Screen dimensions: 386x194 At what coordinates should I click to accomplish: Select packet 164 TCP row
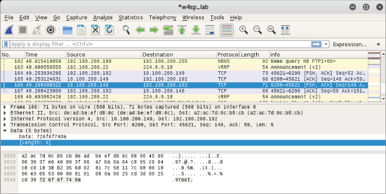coord(184,73)
